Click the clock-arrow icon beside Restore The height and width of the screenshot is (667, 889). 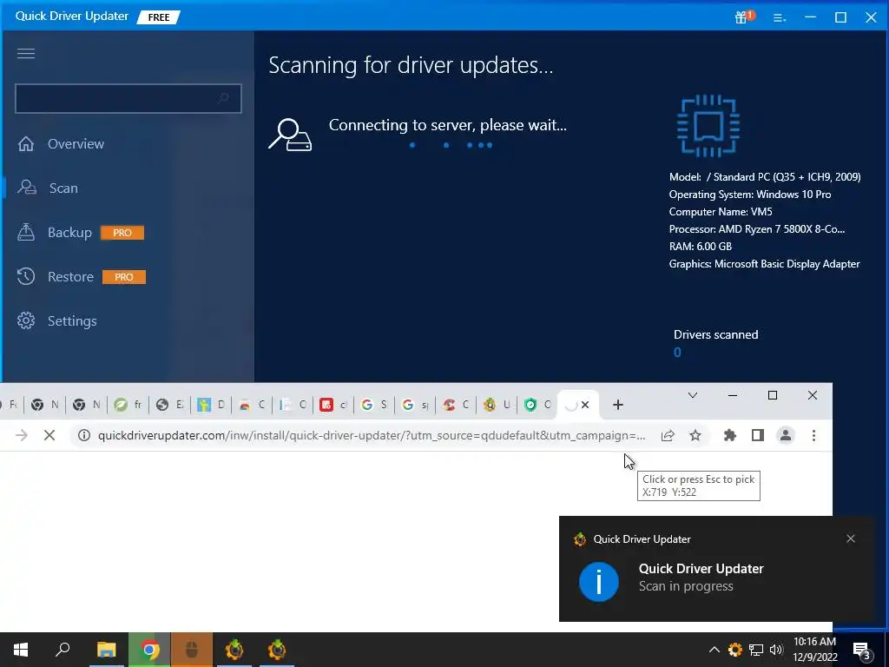tap(26, 277)
